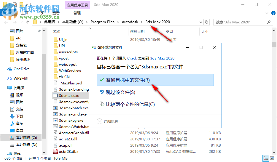Switch to details view icon in status bar
Image resolution: width=277 pixels, height=162 pixels.
pos(266,158)
